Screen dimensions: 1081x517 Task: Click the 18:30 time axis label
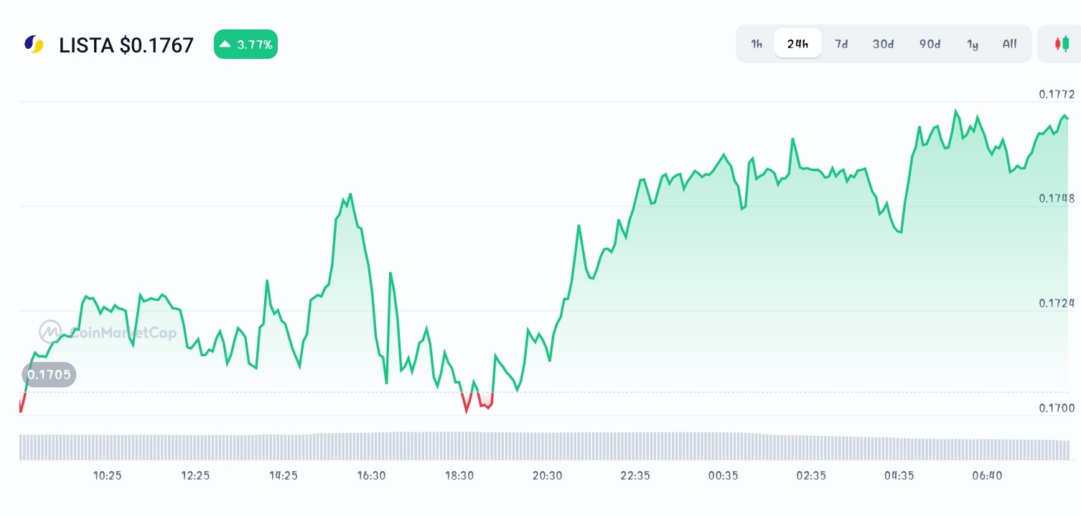tap(459, 475)
